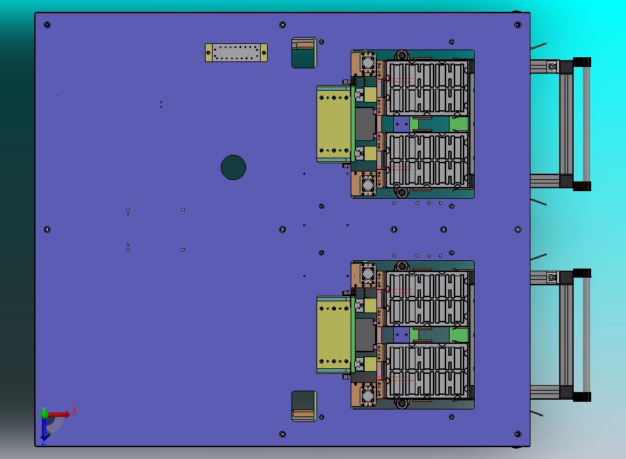Select the right-edge middle screw hole

tap(518, 229)
